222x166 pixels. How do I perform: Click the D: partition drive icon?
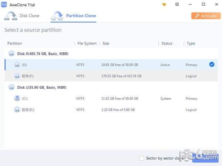[17, 110]
